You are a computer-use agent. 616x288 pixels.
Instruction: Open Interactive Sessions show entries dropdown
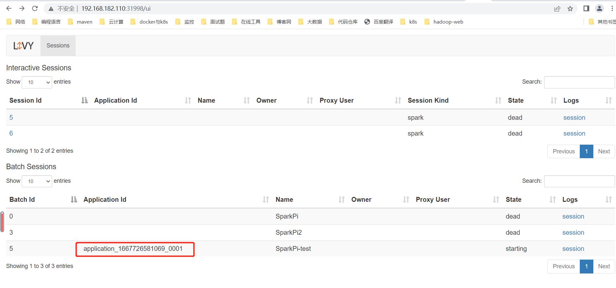click(x=37, y=82)
